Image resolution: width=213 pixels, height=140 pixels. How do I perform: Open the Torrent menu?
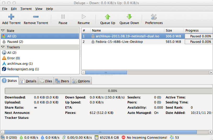click(x=26, y=9)
